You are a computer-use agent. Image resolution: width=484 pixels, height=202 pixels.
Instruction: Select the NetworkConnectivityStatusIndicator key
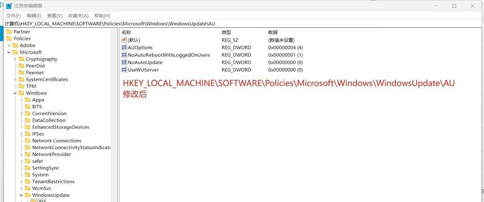pos(71,147)
